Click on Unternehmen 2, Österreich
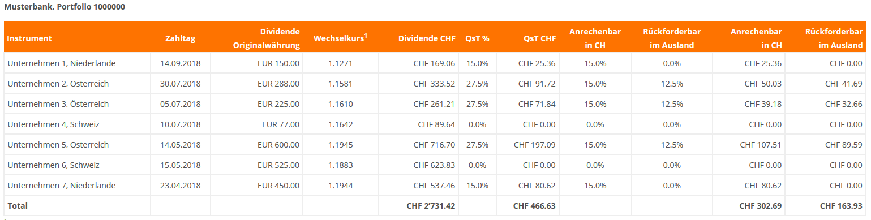871x220 pixels. [x=58, y=84]
